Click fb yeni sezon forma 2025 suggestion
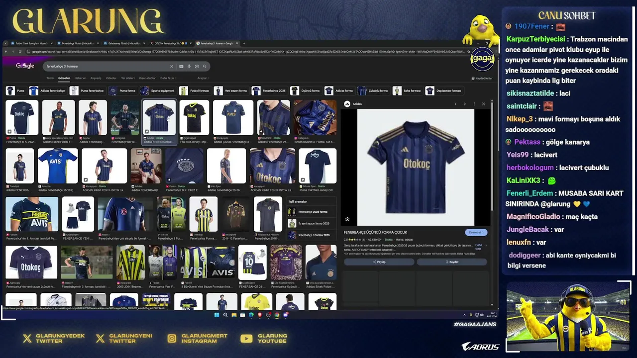The image size is (637, 358). pos(312,223)
